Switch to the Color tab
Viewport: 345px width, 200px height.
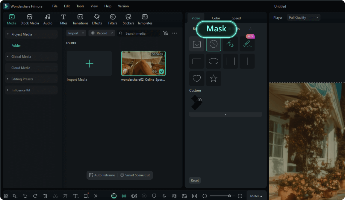[x=216, y=18]
